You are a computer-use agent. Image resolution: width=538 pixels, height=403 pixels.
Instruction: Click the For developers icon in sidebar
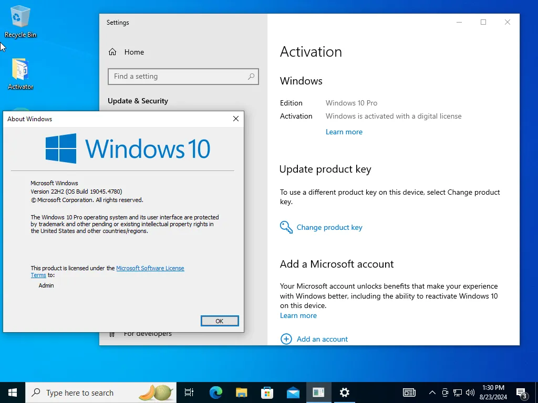coord(112,334)
